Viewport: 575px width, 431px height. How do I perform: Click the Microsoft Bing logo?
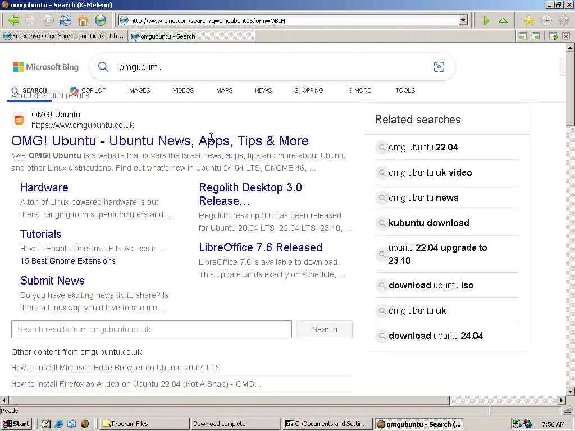pyautogui.click(x=46, y=67)
